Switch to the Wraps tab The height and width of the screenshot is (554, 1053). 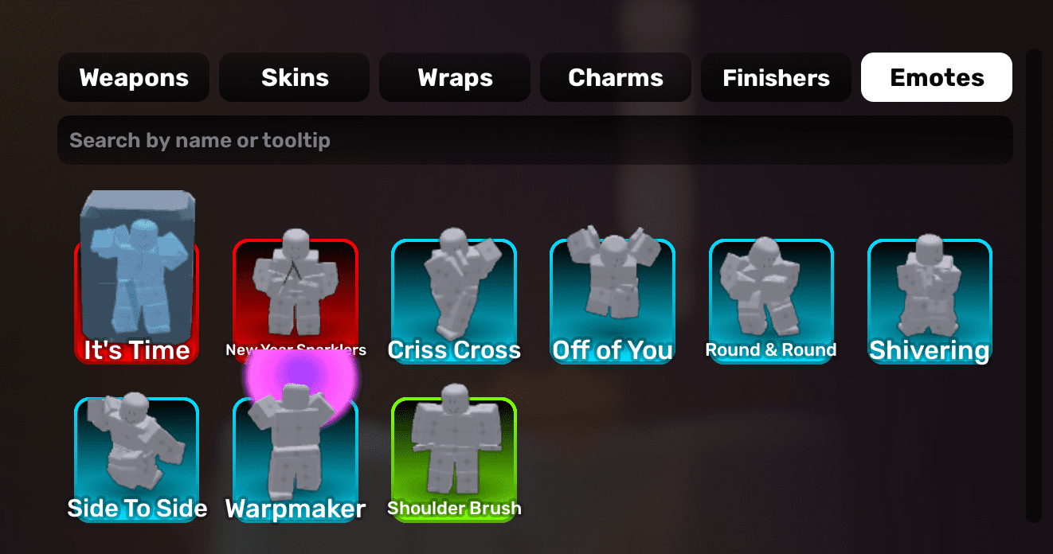tap(455, 77)
